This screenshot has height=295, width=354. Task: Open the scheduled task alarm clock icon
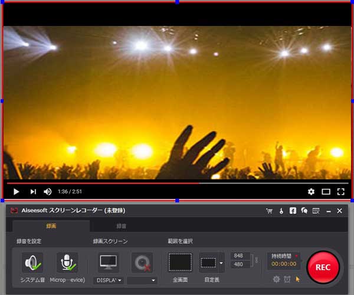tap(287, 280)
